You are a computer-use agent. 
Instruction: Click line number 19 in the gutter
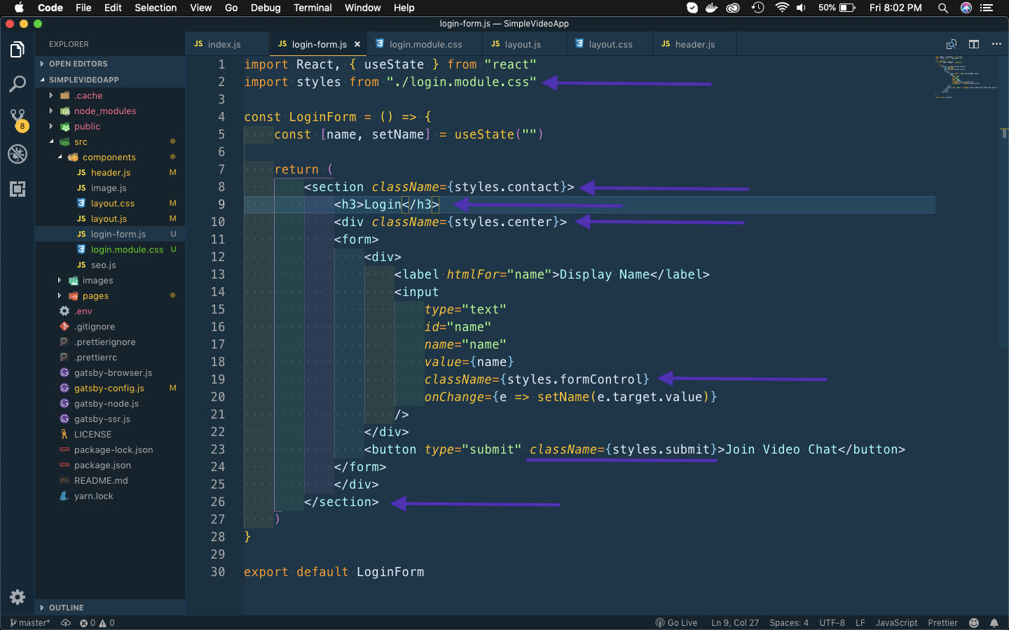click(218, 379)
